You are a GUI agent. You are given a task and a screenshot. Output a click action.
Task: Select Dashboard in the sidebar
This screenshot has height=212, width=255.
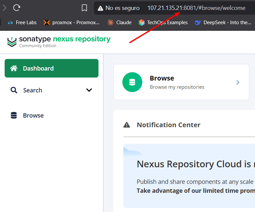(x=51, y=68)
